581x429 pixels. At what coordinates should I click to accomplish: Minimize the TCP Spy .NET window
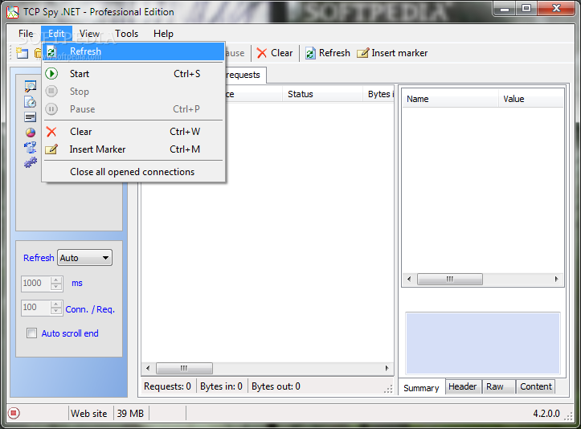coord(505,9)
